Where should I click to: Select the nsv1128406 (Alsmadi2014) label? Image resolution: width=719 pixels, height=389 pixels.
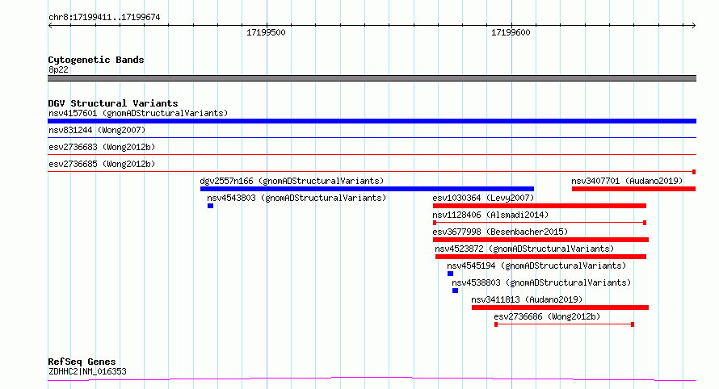tap(490, 215)
